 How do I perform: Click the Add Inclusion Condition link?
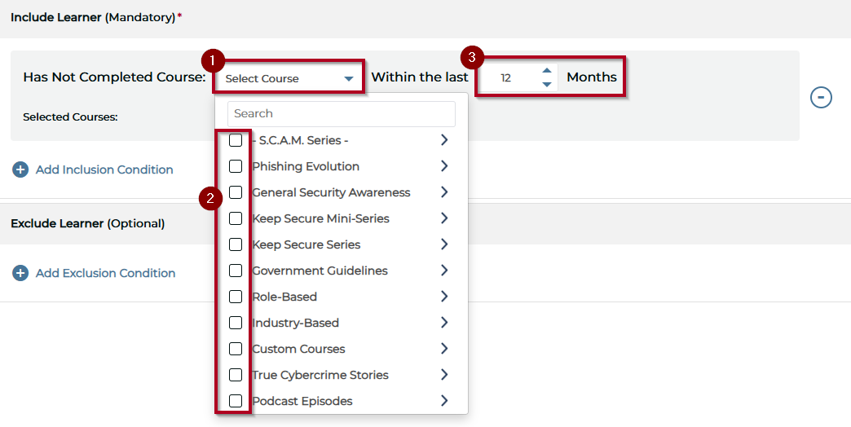104,169
